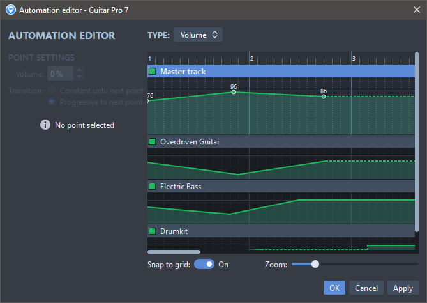Select the Electric Bass track header
Viewport: 427px width, 303px height.
pos(281,186)
